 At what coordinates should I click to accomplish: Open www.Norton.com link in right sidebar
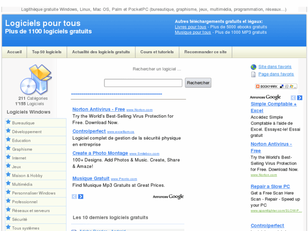pyautogui.click(x=264, y=175)
